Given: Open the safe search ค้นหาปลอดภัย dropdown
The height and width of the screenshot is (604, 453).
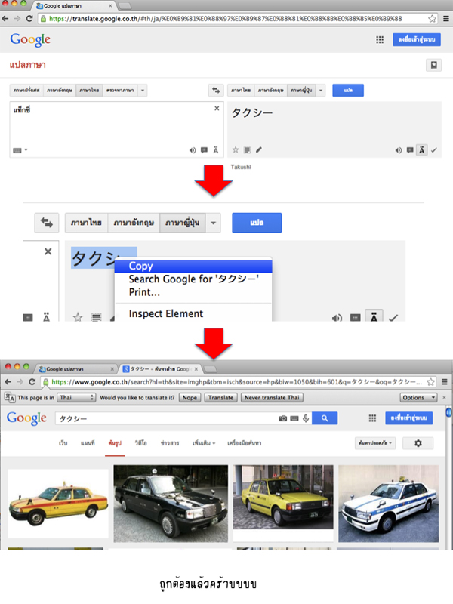Looking at the screenshot, I should point(375,443).
